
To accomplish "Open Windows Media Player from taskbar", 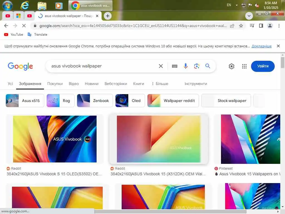I will coord(59,6).
